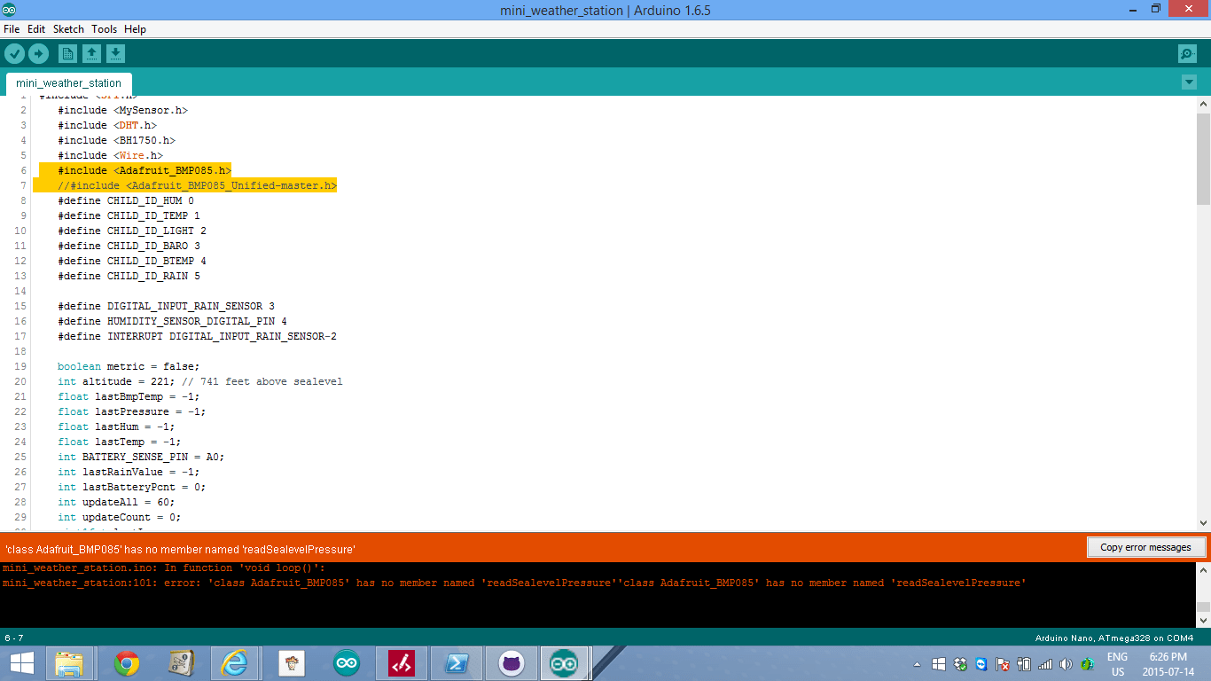Screen dimensions: 1211x681
Task: Click the '#include <MySensor.h>' line
Action: pyautogui.click(x=122, y=110)
